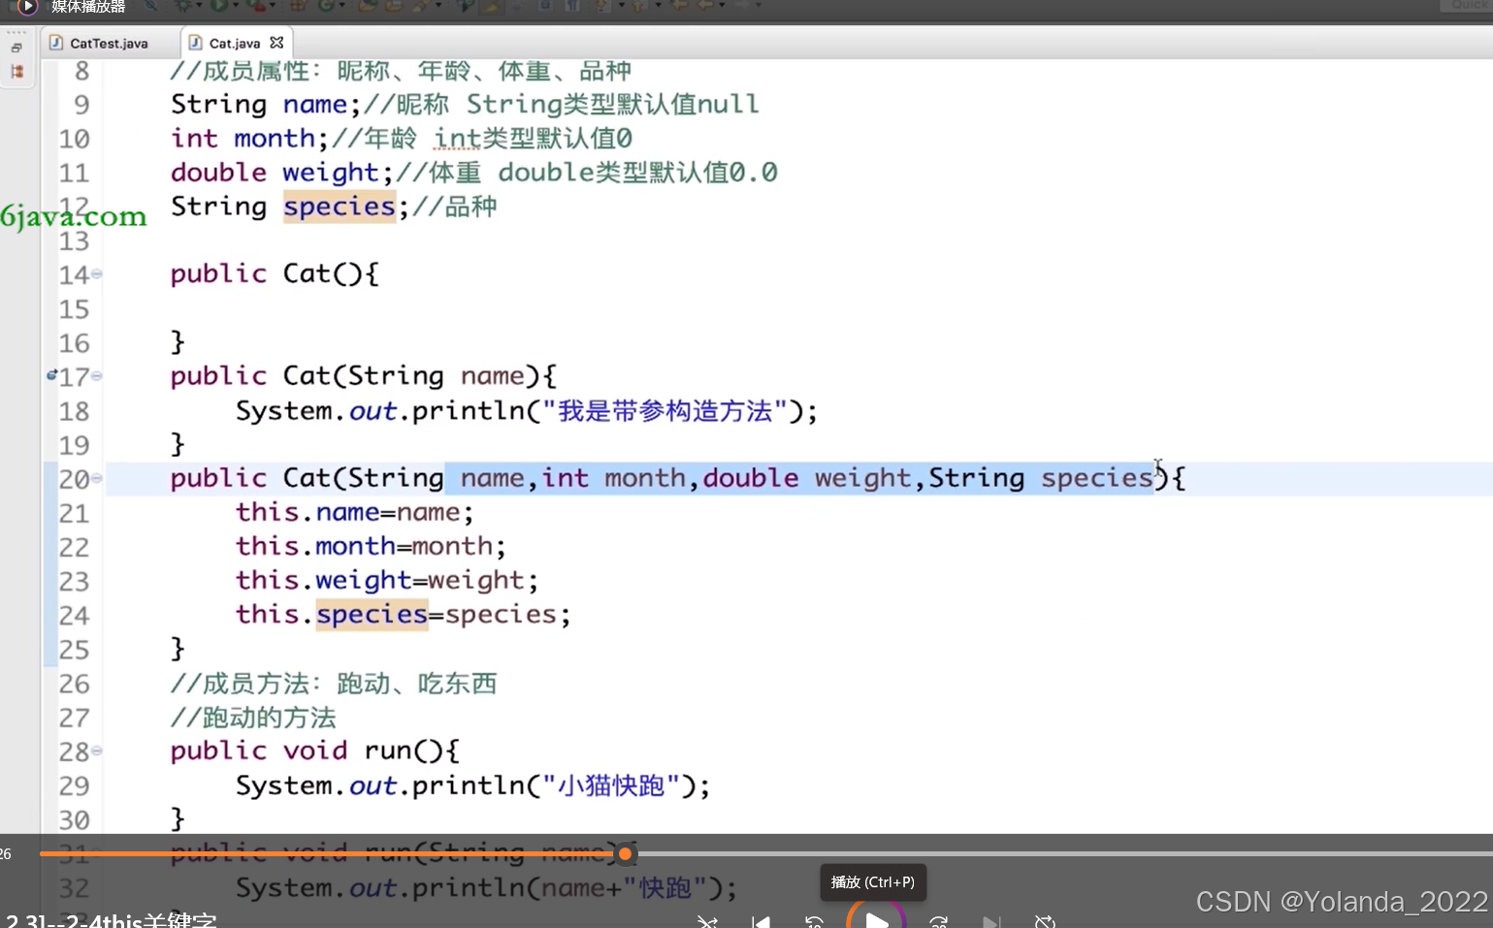
Task: Collapse the four-parameter constructor at line 20
Action: click(97, 478)
